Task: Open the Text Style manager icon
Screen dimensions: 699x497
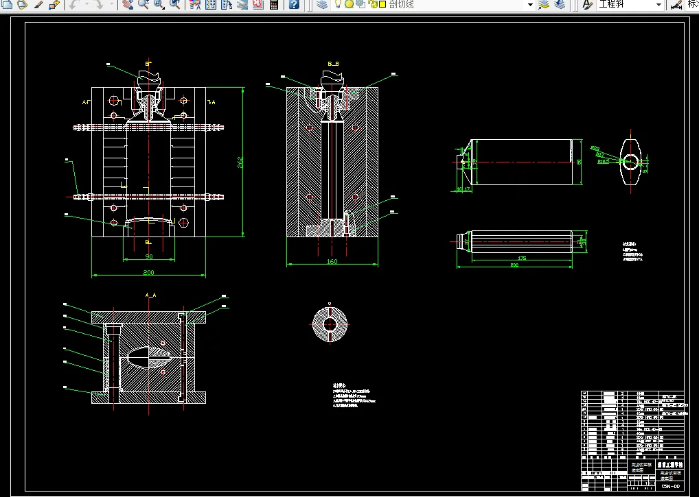Action: coord(588,4)
